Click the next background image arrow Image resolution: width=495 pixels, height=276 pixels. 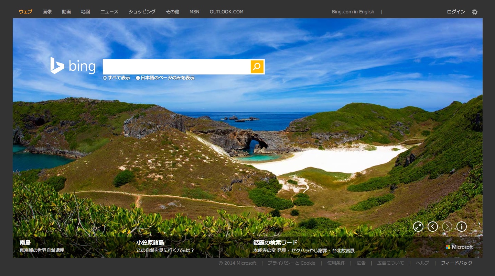pos(447,227)
